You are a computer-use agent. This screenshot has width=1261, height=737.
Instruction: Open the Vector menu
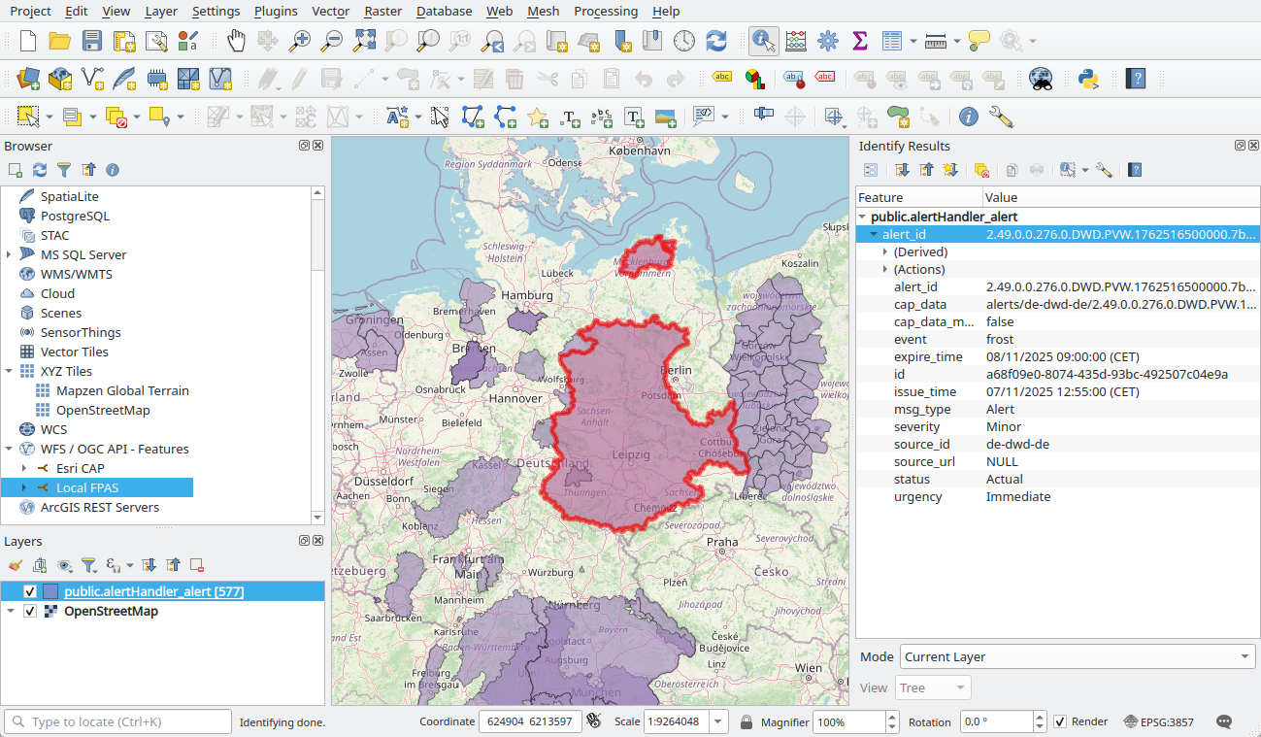coord(331,11)
